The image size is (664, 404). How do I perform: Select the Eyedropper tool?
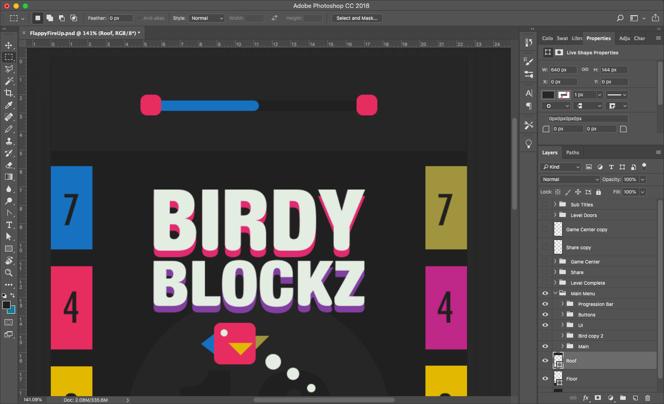pyautogui.click(x=9, y=105)
